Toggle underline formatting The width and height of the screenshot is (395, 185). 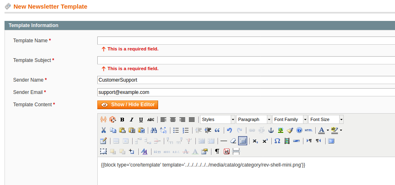tap(141, 120)
